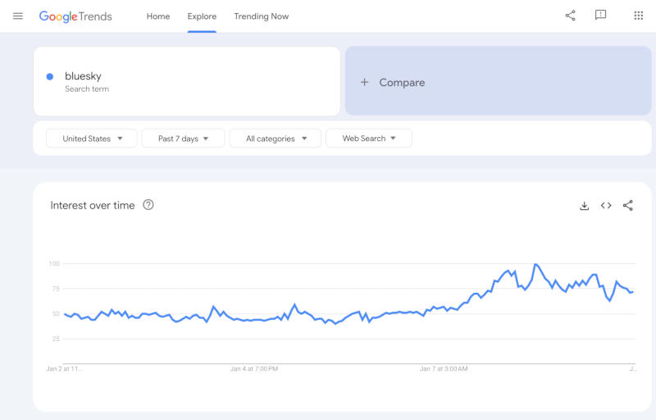Share the Interest over time chart
The image size is (656, 420).
click(x=628, y=206)
